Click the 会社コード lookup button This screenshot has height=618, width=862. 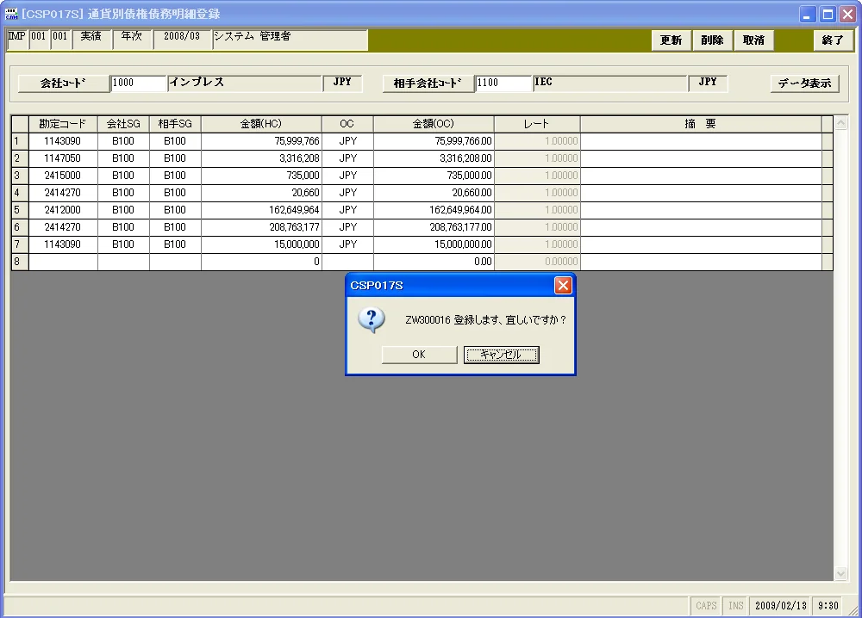[x=63, y=83]
